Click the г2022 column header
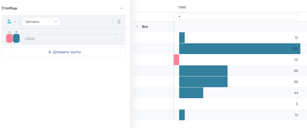This screenshot has width=307, height=128. tap(182, 7)
